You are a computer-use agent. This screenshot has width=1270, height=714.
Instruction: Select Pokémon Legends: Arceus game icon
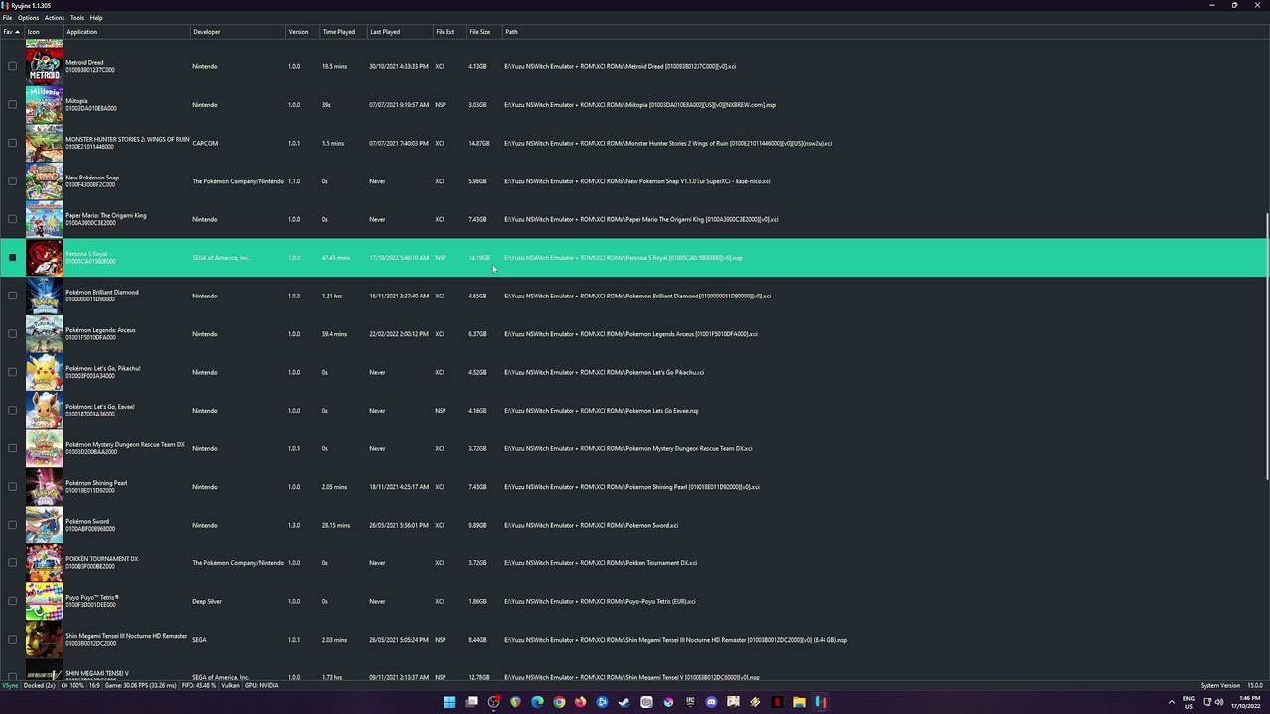[45, 334]
